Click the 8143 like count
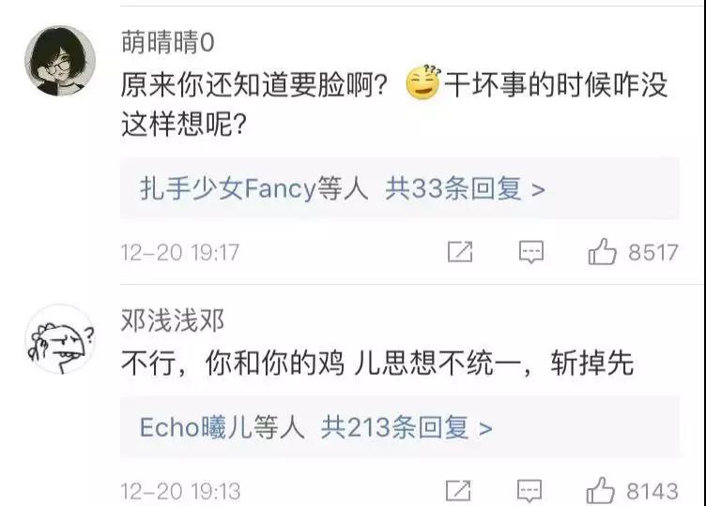Viewport: 706px width, 506px height. coord(652,491)
